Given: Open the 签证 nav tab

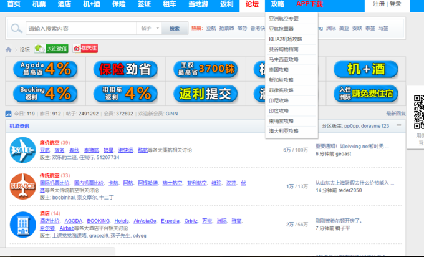Looking at the screenshot, I should 145,4.
